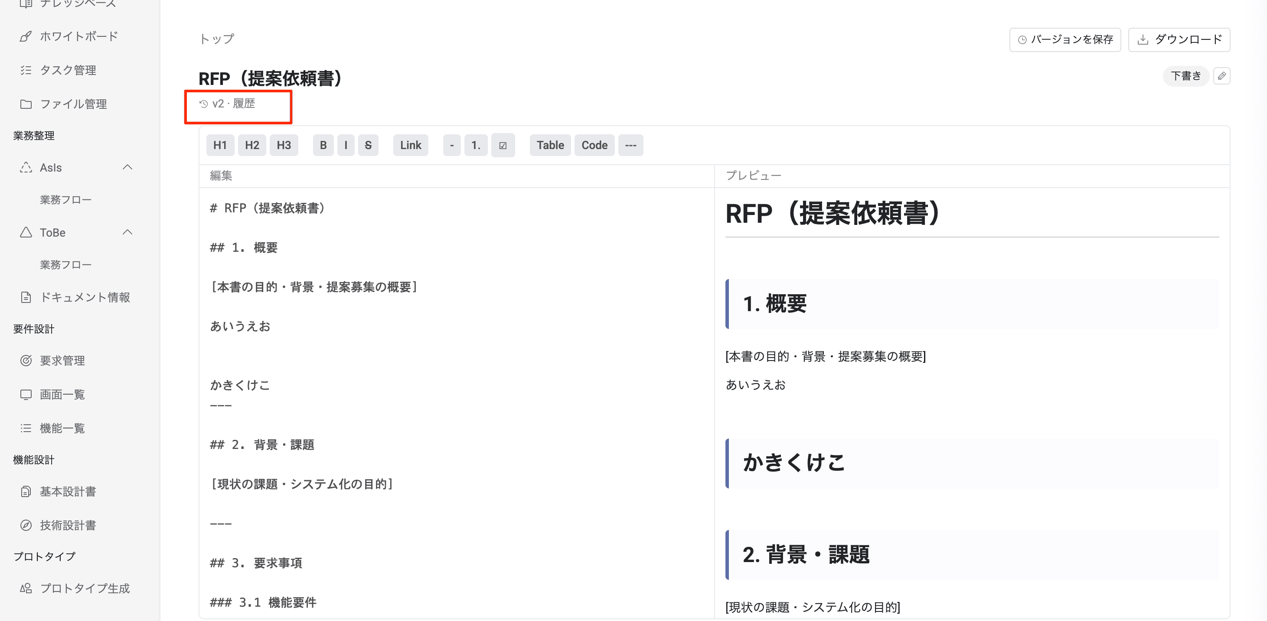
Task: Go to the トップ breadcrumb
Action: click(216, 39)
